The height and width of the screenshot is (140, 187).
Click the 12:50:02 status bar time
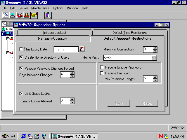176,128
